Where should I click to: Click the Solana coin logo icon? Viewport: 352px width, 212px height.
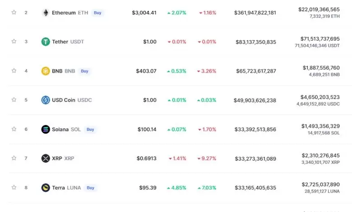[46, 129]
